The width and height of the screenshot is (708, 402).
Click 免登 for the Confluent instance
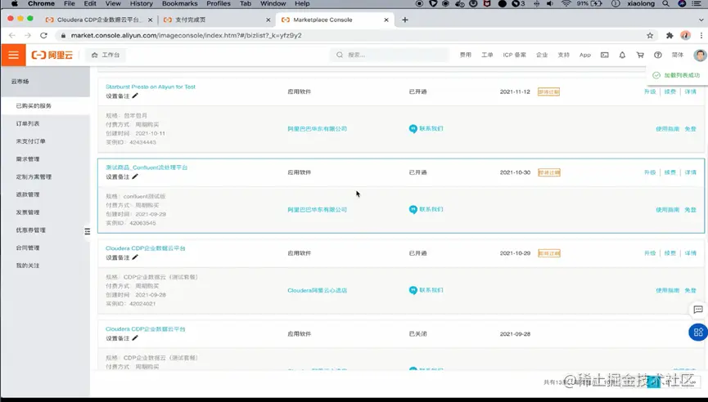(690, 209)
